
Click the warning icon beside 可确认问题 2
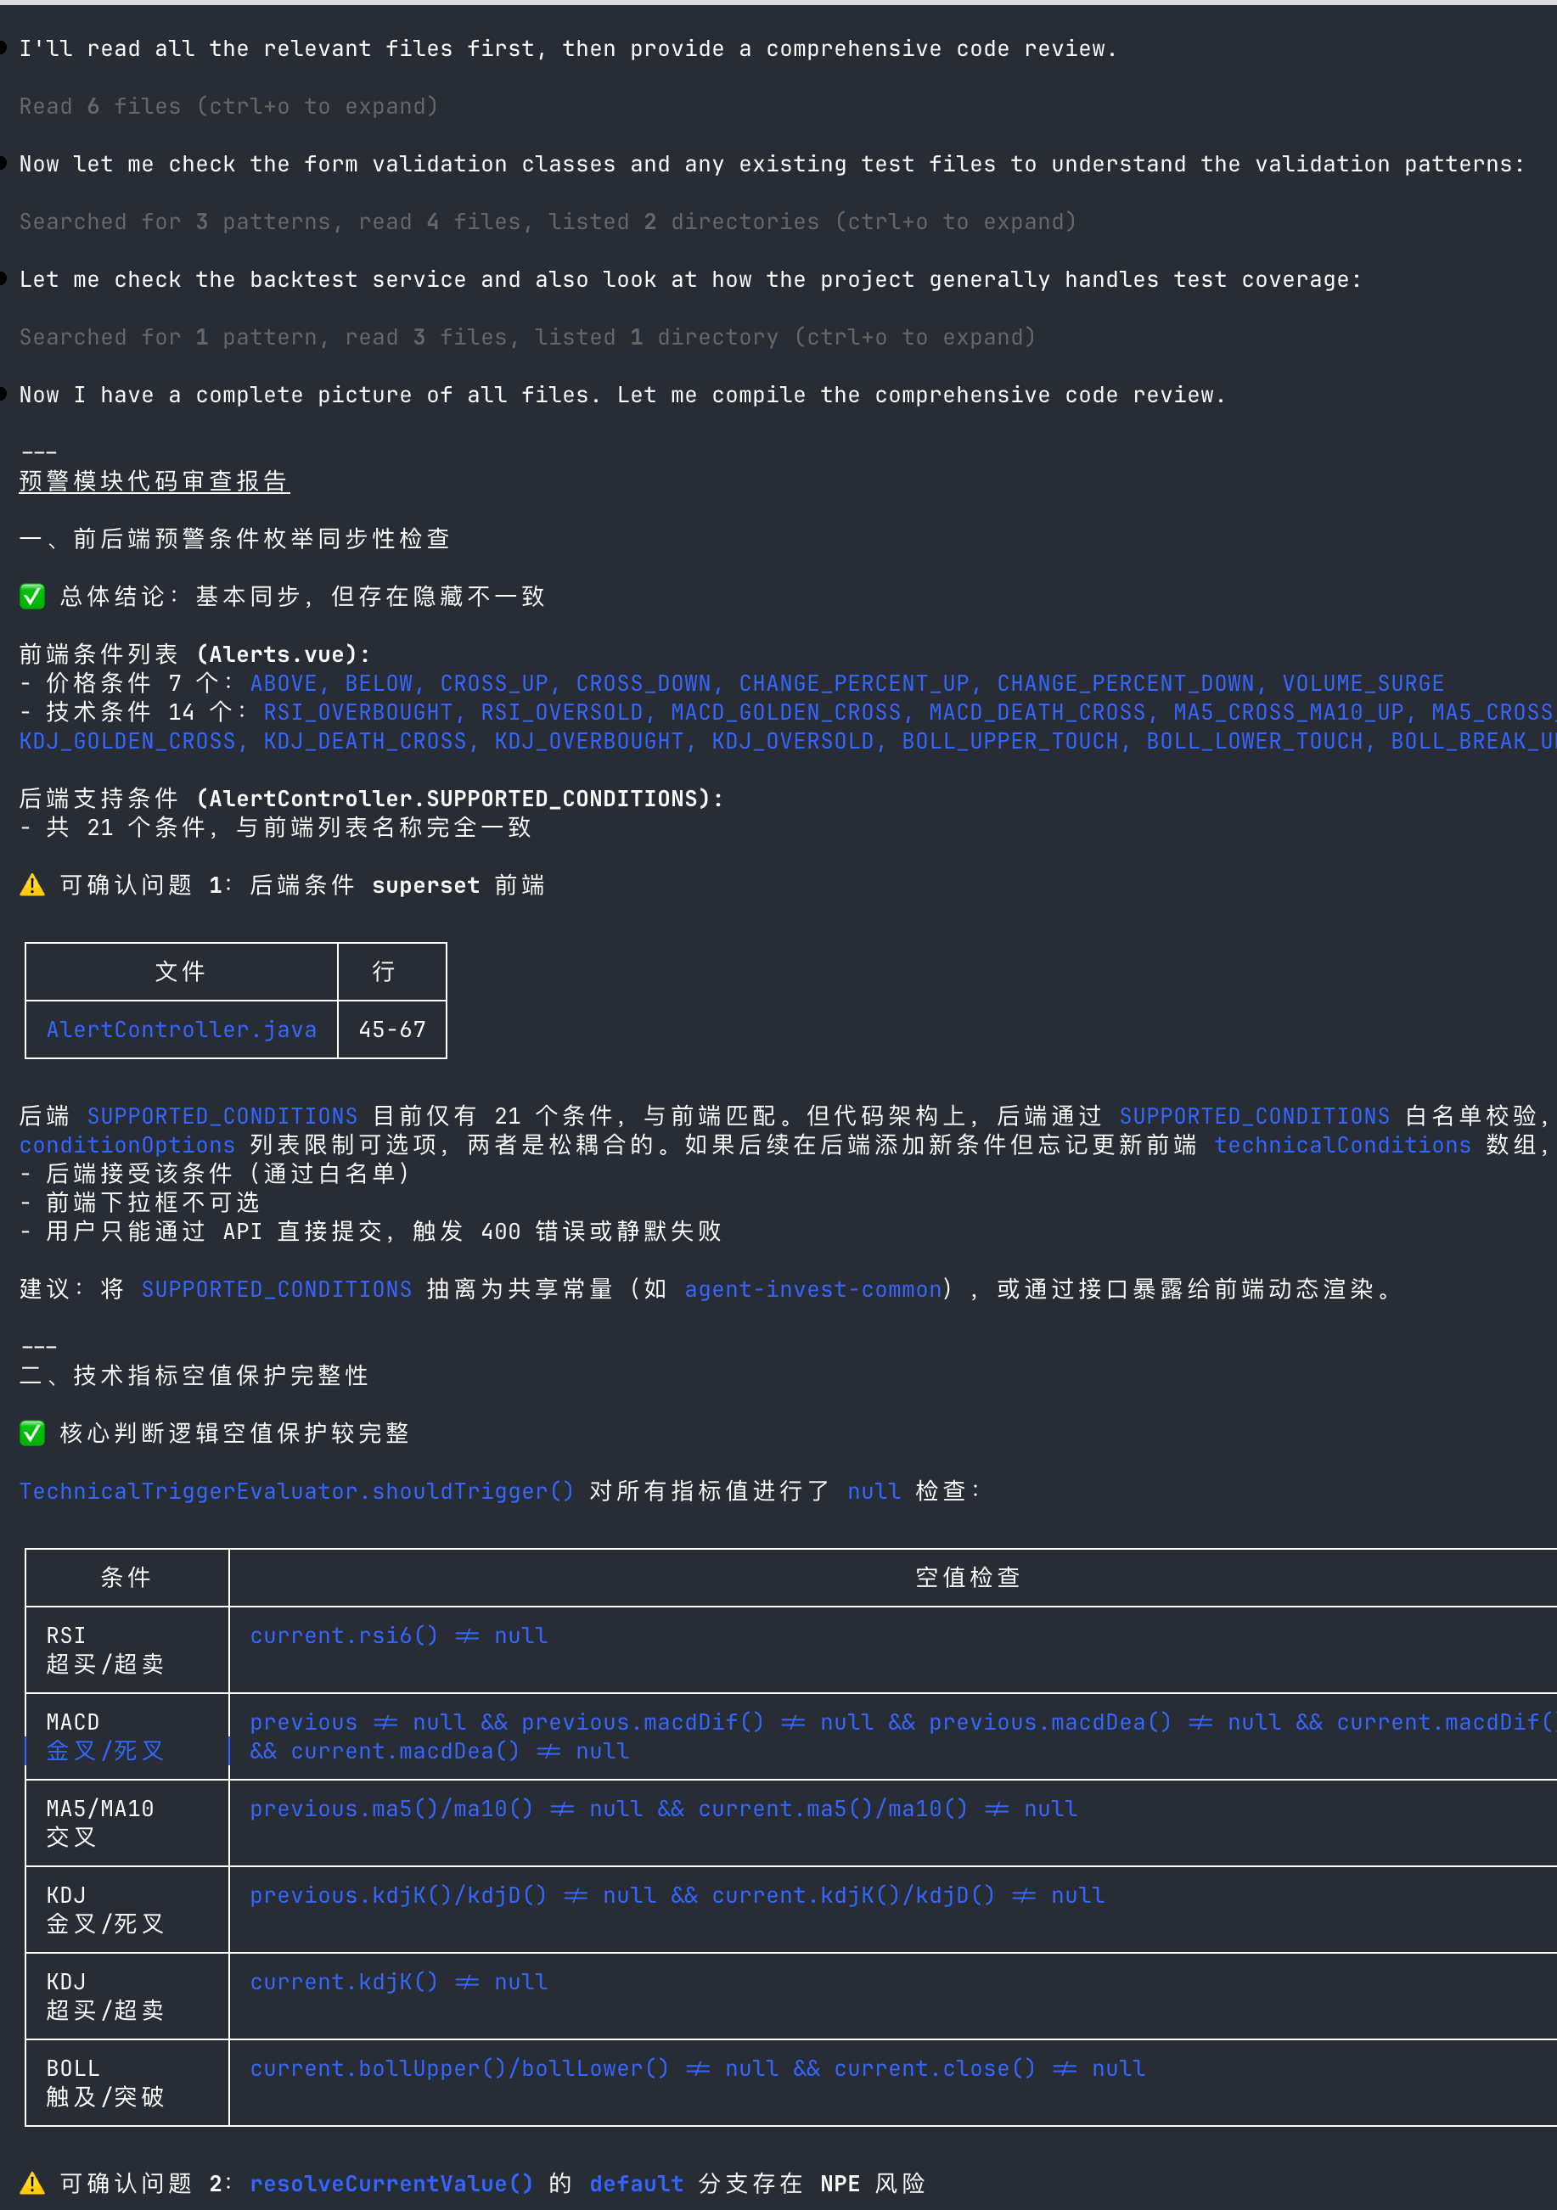(31, 2183)
